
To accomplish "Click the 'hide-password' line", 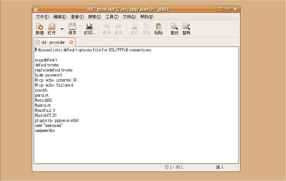I will (x=48, y=75).
